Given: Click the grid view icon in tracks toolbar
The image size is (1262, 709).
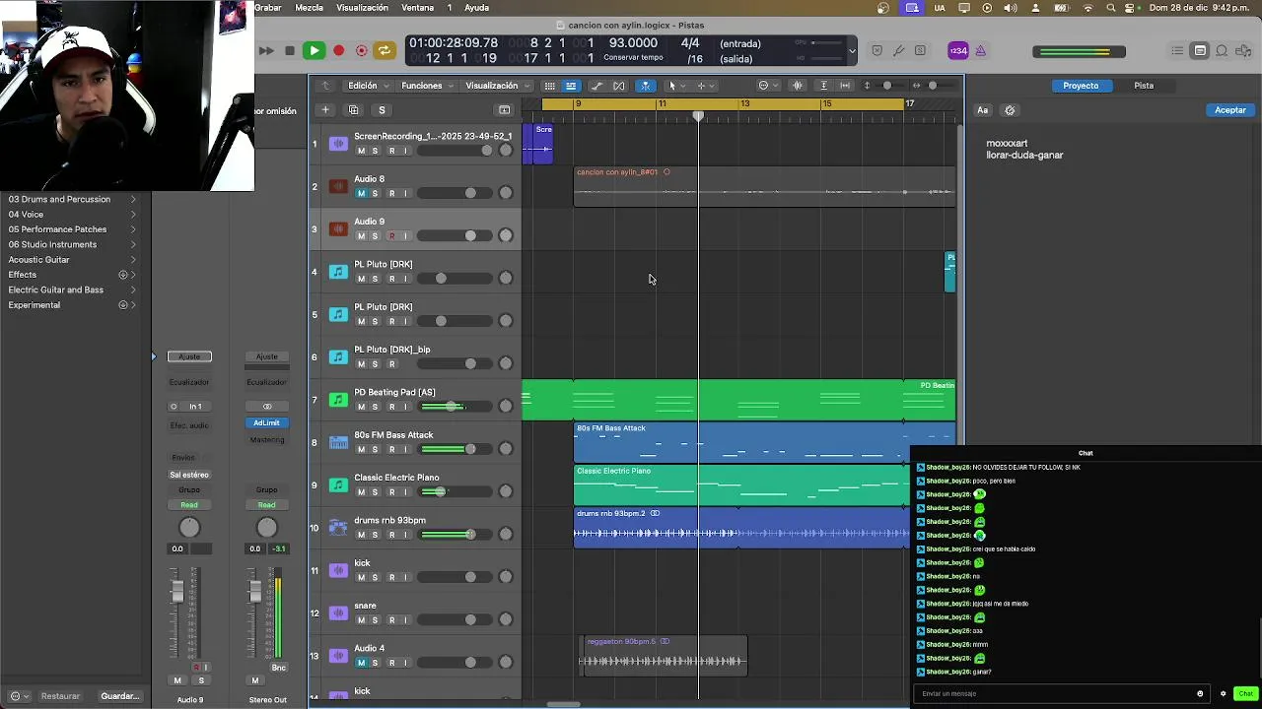Looking at the screenshot, I should click(x=549, y=86).
